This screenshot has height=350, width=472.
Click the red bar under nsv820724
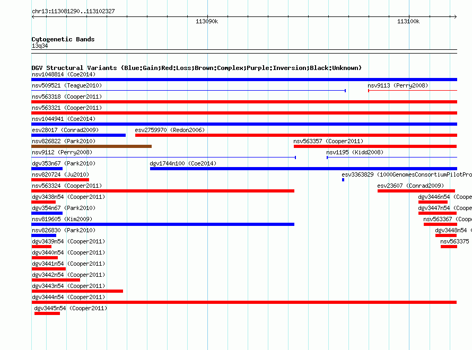click(x=60, y=180)
